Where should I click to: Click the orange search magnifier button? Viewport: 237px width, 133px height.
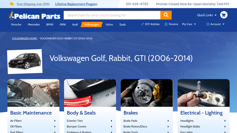click(x=166, y=15)
